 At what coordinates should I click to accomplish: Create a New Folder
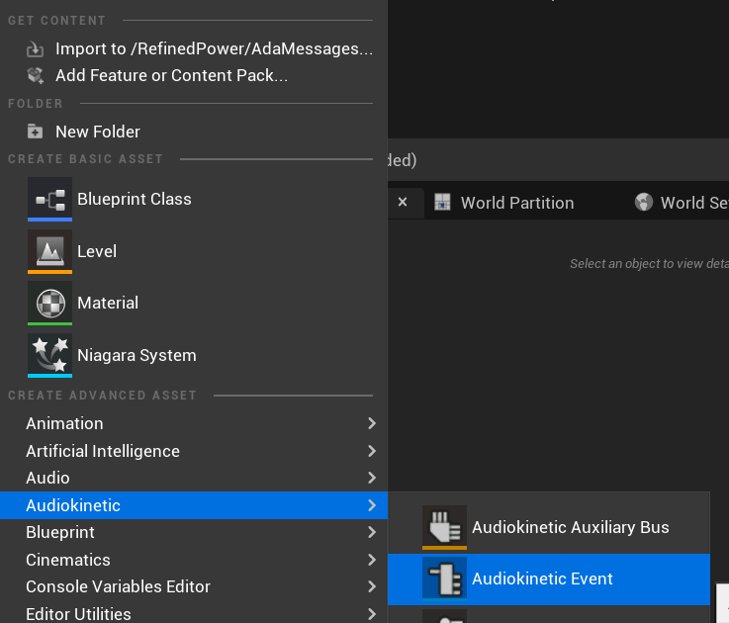click(x=194, y=132)
